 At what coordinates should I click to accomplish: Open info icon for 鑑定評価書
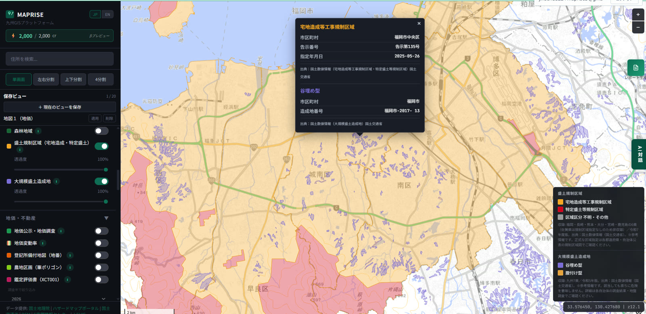click(67, 279)
